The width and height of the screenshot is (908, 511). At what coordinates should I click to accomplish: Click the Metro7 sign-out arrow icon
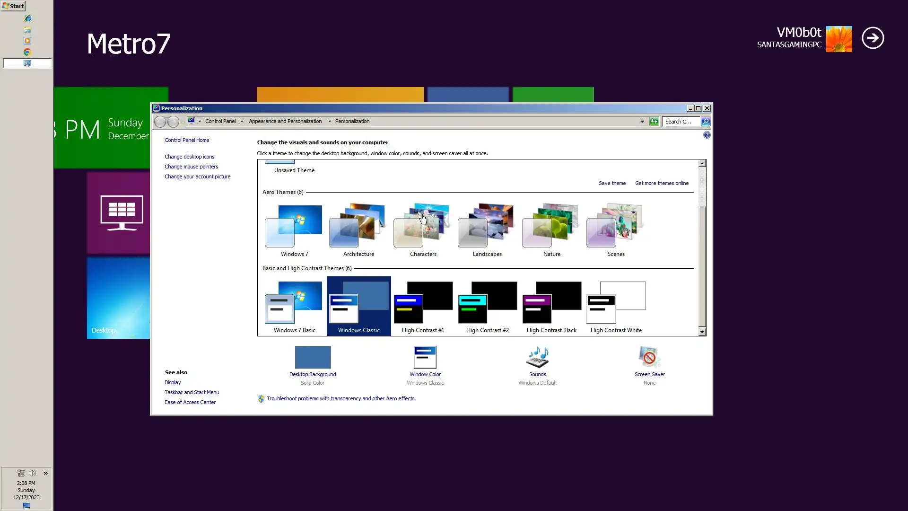(x=873, y=38)
